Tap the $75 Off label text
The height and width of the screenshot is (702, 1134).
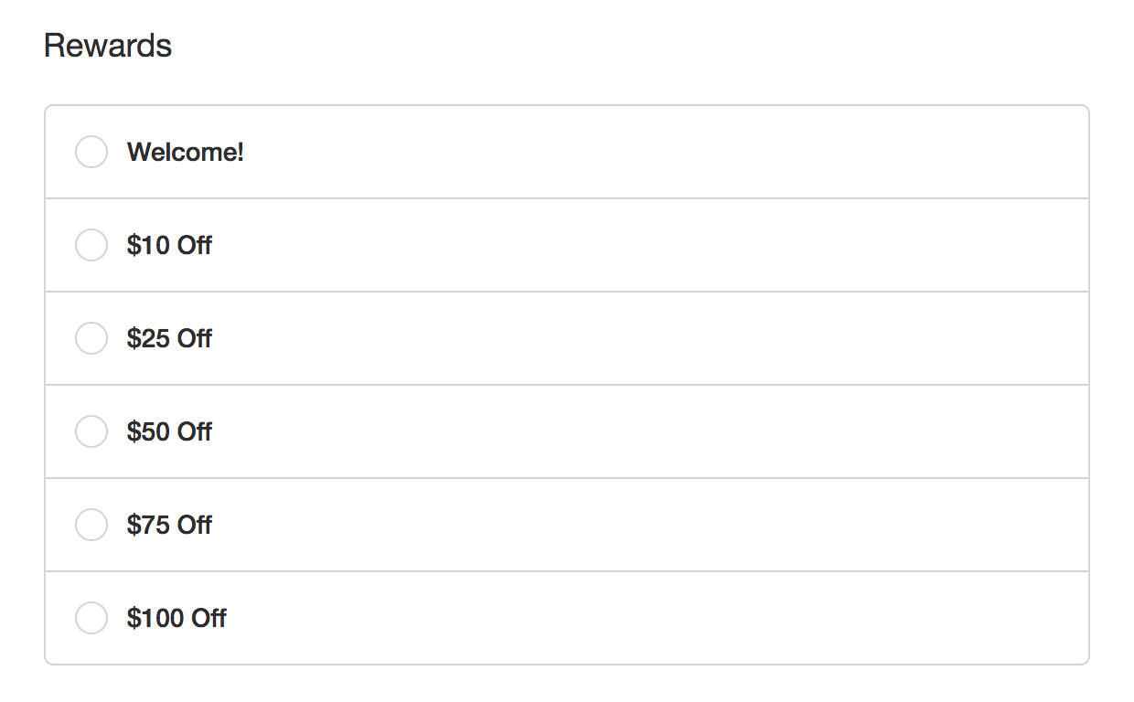(x=169, y=525)
